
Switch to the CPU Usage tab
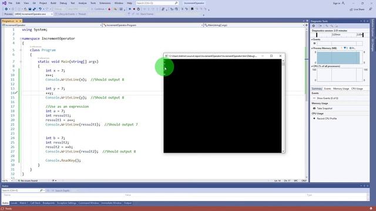click(357, 89)
